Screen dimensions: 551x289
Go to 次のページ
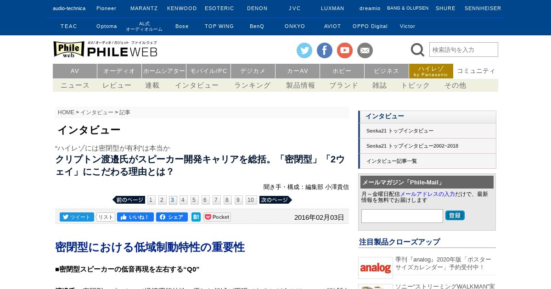(275, 200)
